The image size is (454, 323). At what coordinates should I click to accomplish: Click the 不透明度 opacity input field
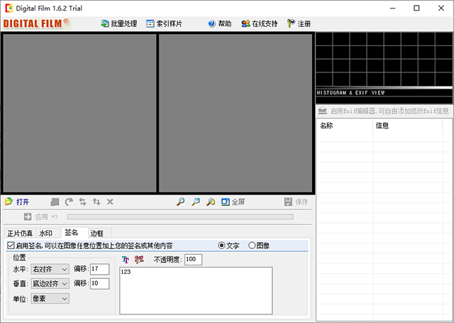coord(193,260)
